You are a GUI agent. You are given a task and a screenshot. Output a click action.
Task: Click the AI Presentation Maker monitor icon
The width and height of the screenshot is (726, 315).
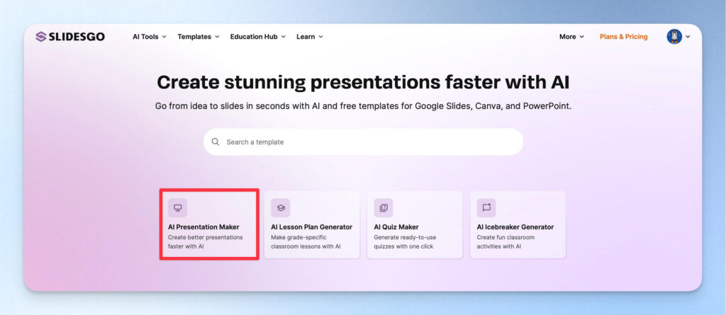(x=177, y=207)
